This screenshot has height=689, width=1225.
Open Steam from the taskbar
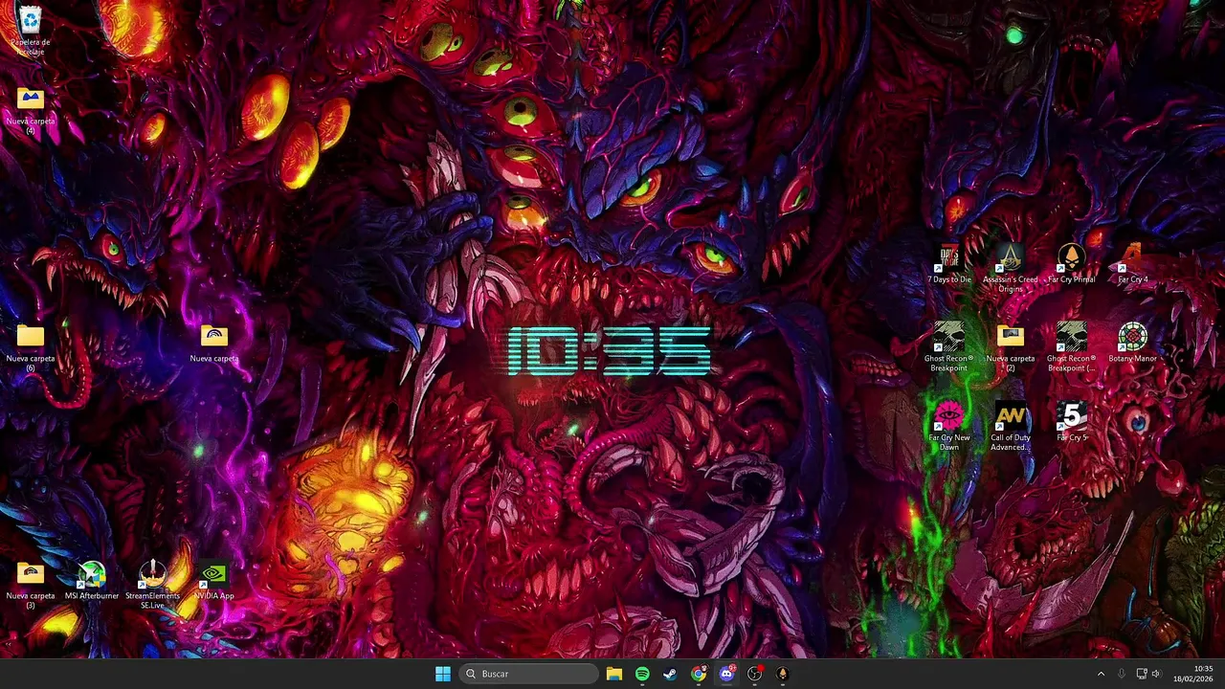point(670,674)
